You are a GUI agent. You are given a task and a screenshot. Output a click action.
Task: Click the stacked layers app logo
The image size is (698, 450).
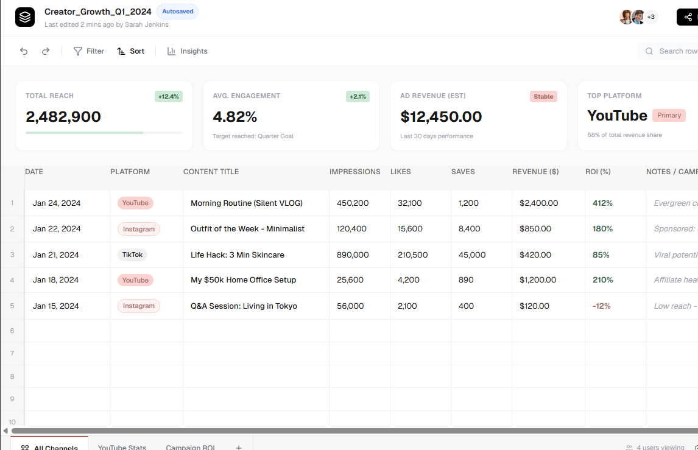25,17
